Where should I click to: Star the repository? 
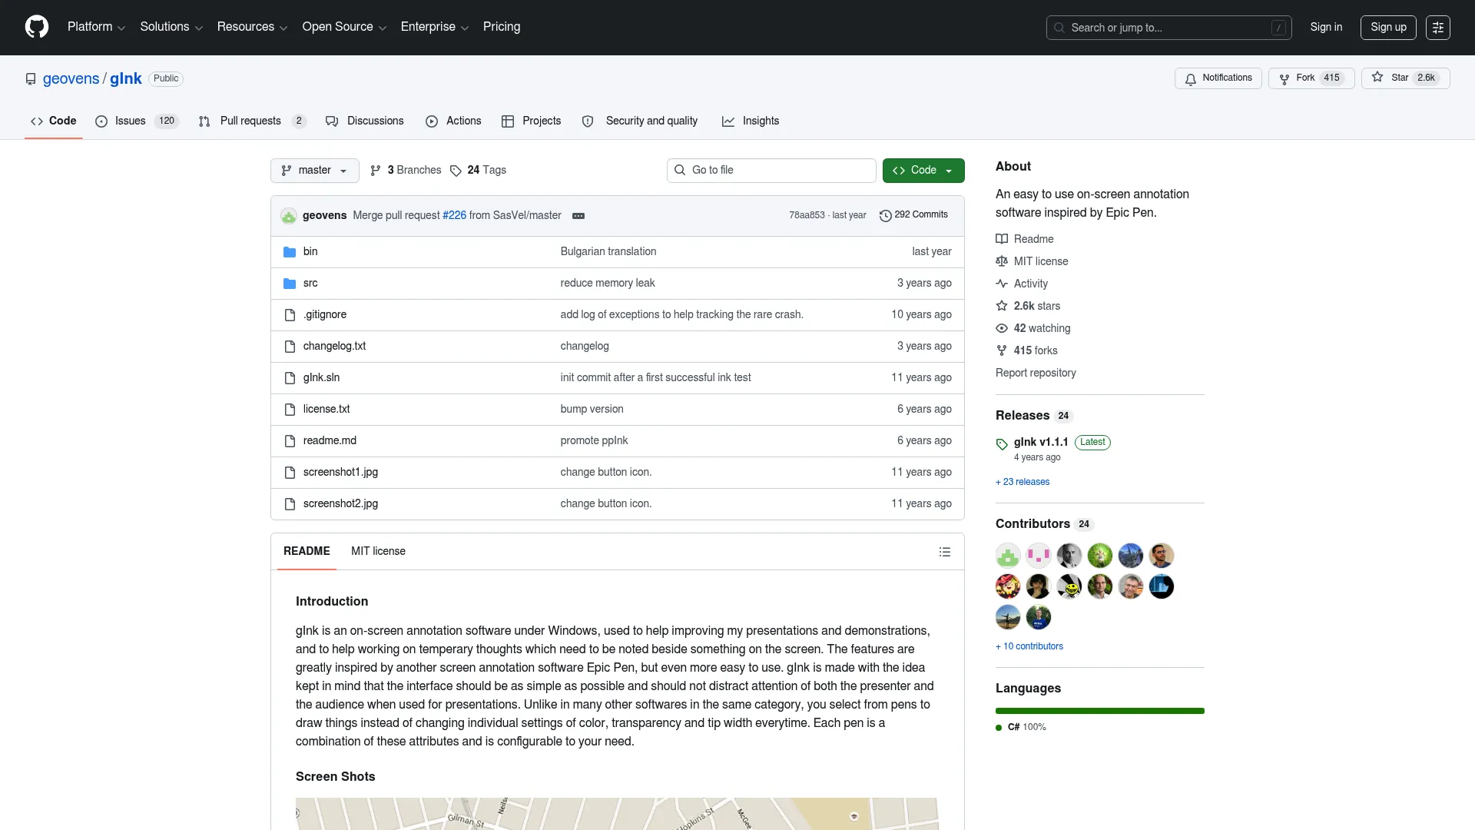click(1405, 78)
